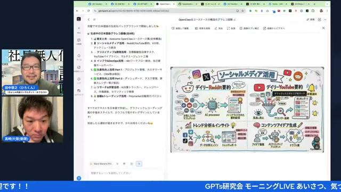Screen dimensions: 341x192
Task: Click the Genspark logo in the sidebar
Action: tap(79, 19)
